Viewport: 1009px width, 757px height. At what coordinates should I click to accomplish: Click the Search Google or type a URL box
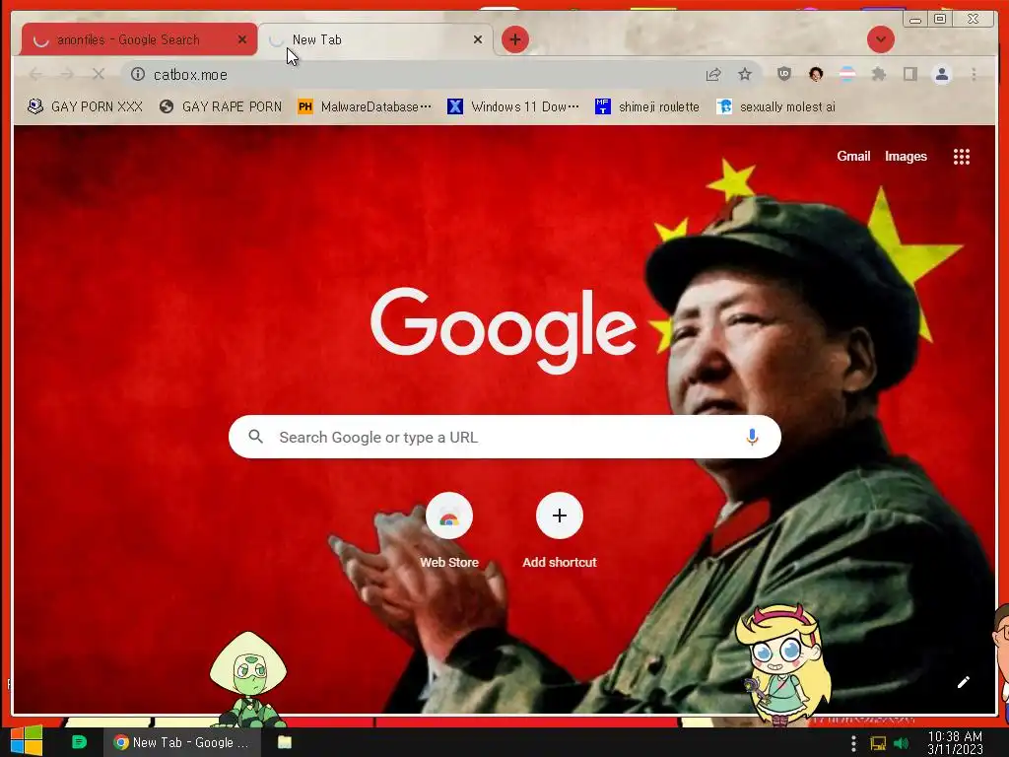click(504, 437)
